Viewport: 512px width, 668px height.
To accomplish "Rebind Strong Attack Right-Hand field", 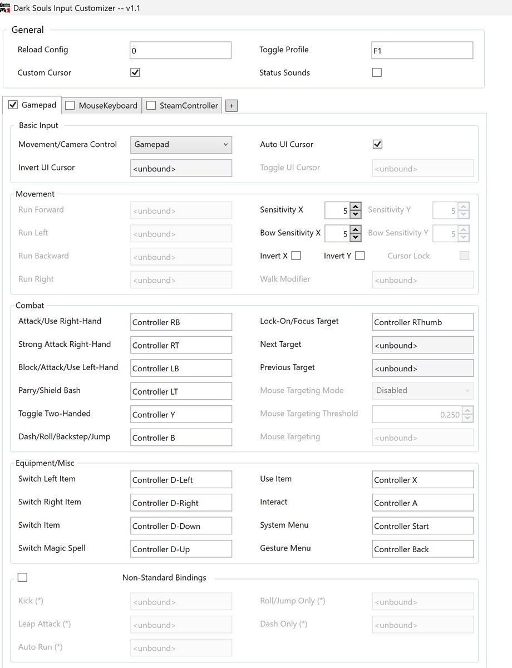I will pyautogui.click(x=181, y=345).
